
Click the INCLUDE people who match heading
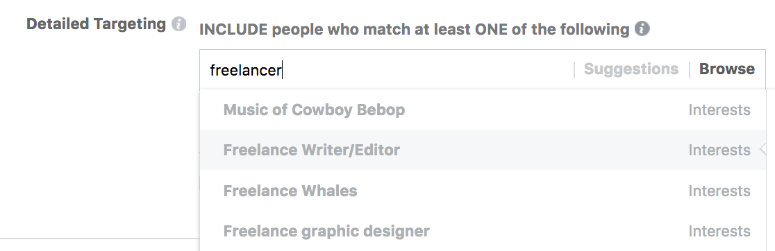(x=414, y=30)
